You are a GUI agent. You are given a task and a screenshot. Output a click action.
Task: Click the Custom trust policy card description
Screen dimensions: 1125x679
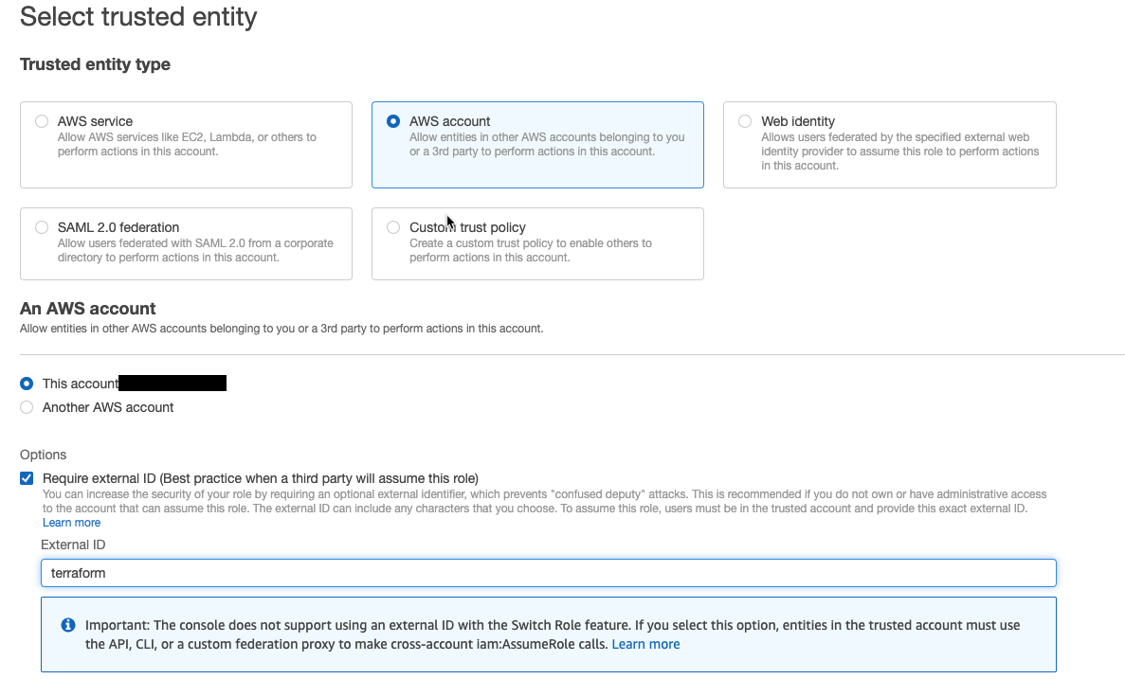click(x=530, y=250)
